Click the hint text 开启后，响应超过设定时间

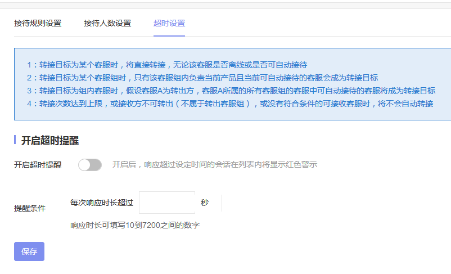coord(215,164)
